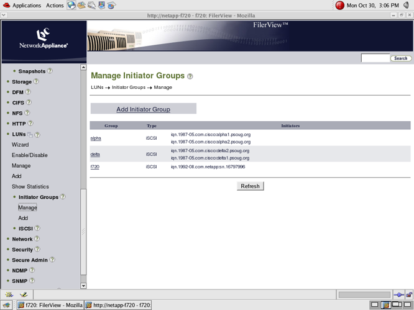
Task: Open help icon next to CIFS
Action: [x=29, y=102]
